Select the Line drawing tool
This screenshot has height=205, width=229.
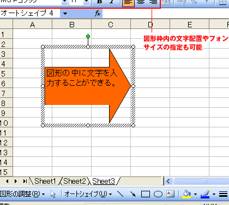120,194
